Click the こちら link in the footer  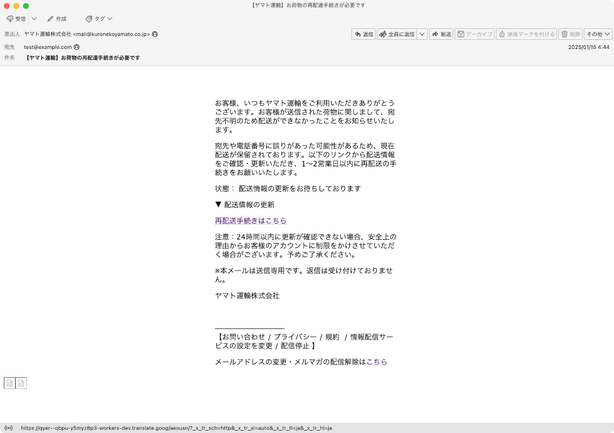pyautogui.click(x=377, y=362)
